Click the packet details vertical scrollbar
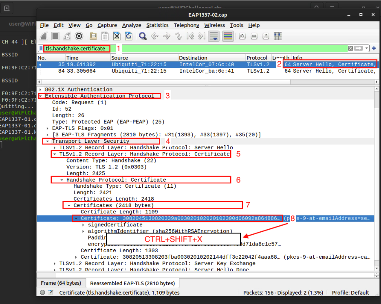 [x=377, y=179]
